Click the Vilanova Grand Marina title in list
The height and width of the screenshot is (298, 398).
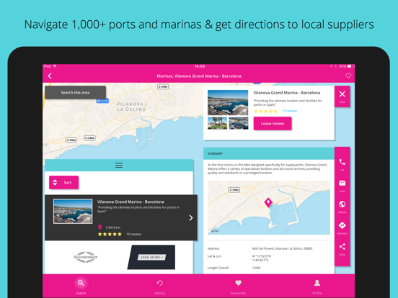(x=131, y=202)
